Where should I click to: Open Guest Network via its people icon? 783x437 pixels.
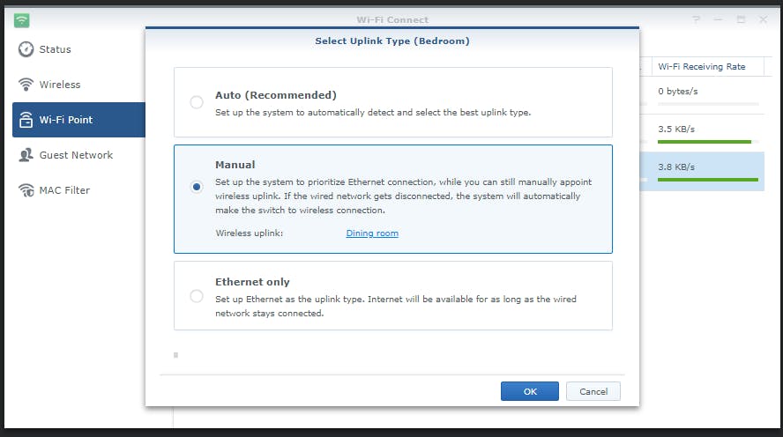point(26,155)
